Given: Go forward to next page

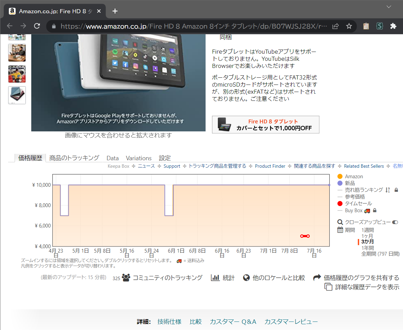Looking at the screenshot, I should [x=23, y=26].
